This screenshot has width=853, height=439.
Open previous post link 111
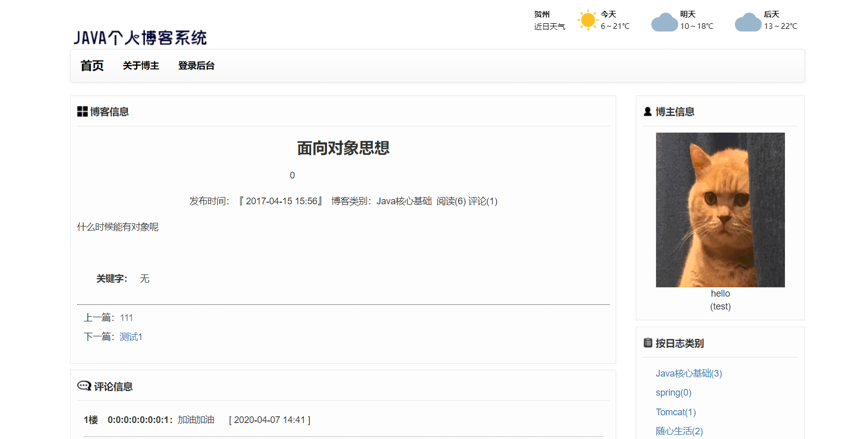pos(126,318)
